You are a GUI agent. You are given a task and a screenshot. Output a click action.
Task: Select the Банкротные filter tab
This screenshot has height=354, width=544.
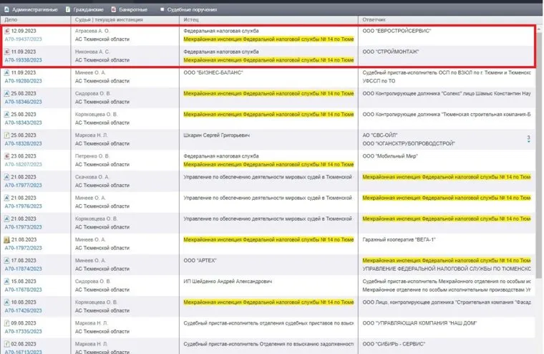pyautogui.click(x=132, y=9)
